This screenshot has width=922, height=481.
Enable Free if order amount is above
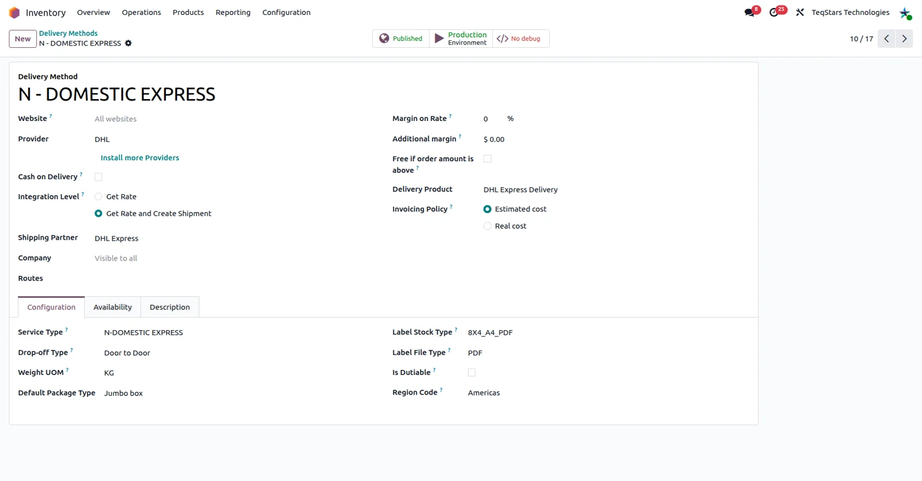point(488,158)
